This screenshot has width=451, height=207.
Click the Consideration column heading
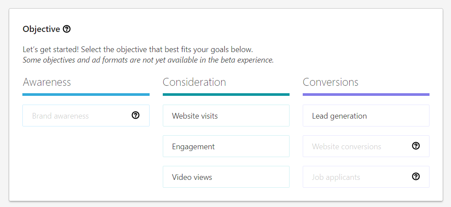(x=194, y=82)
